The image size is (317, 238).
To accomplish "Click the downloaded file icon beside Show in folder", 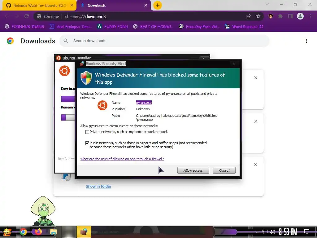I will (x=66, y=177).
